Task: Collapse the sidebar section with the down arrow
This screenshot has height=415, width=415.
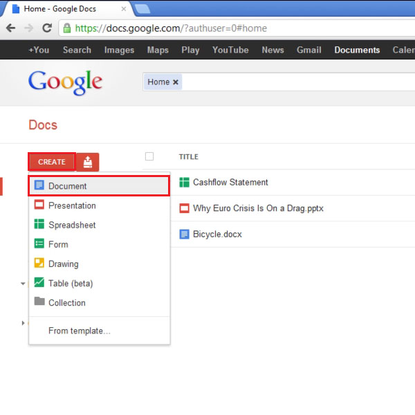Action: click(23, 284)
